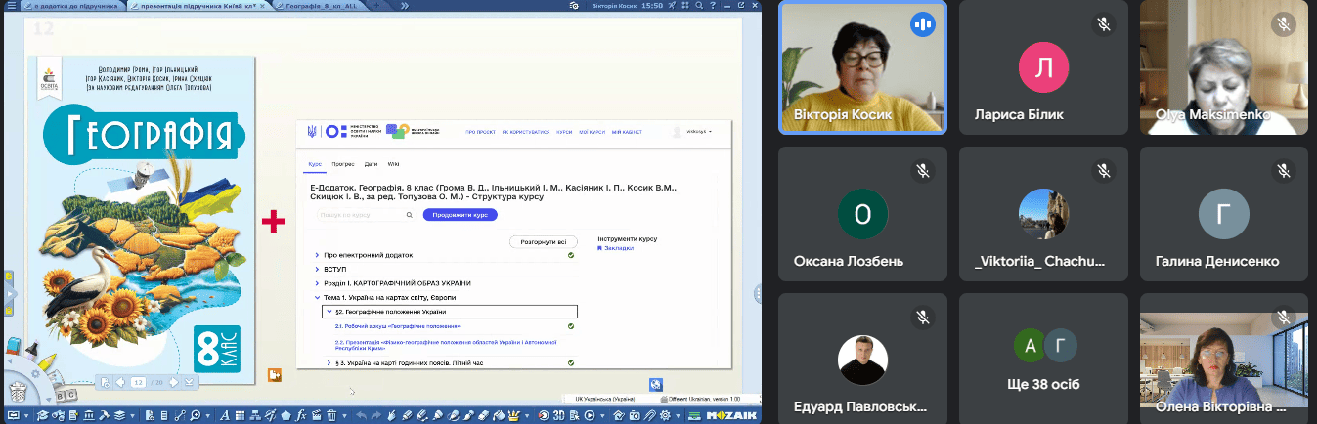
Task: Open the crown games tool icon
Action: pos(514,415)
